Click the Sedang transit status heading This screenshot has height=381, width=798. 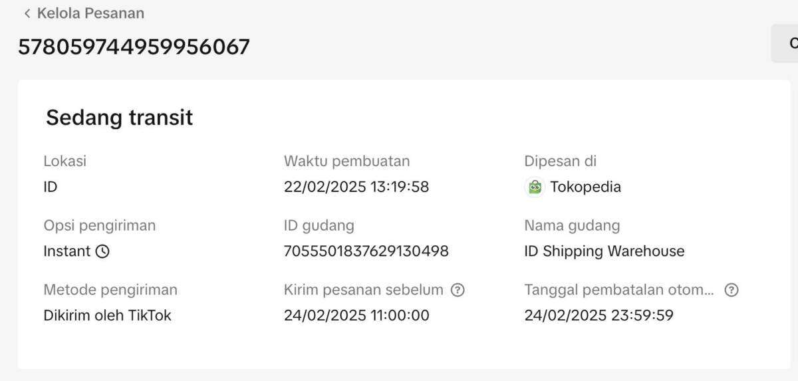(120, 118)
